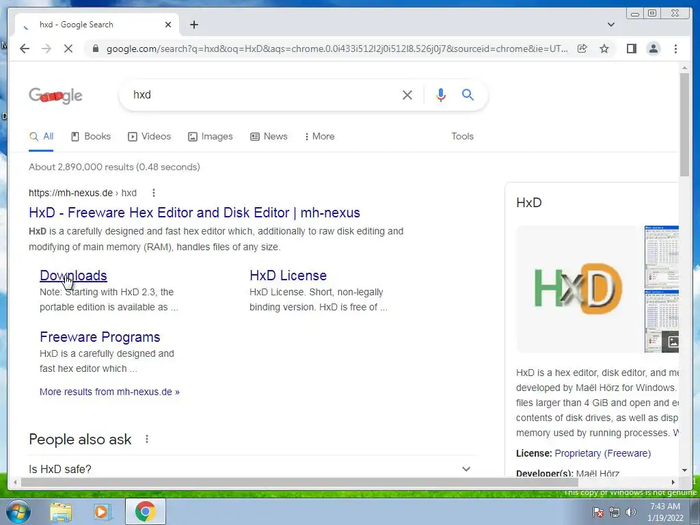The image size is (700, 525).
Task: Click the scroll up arrow
Action: pos(684,68)
